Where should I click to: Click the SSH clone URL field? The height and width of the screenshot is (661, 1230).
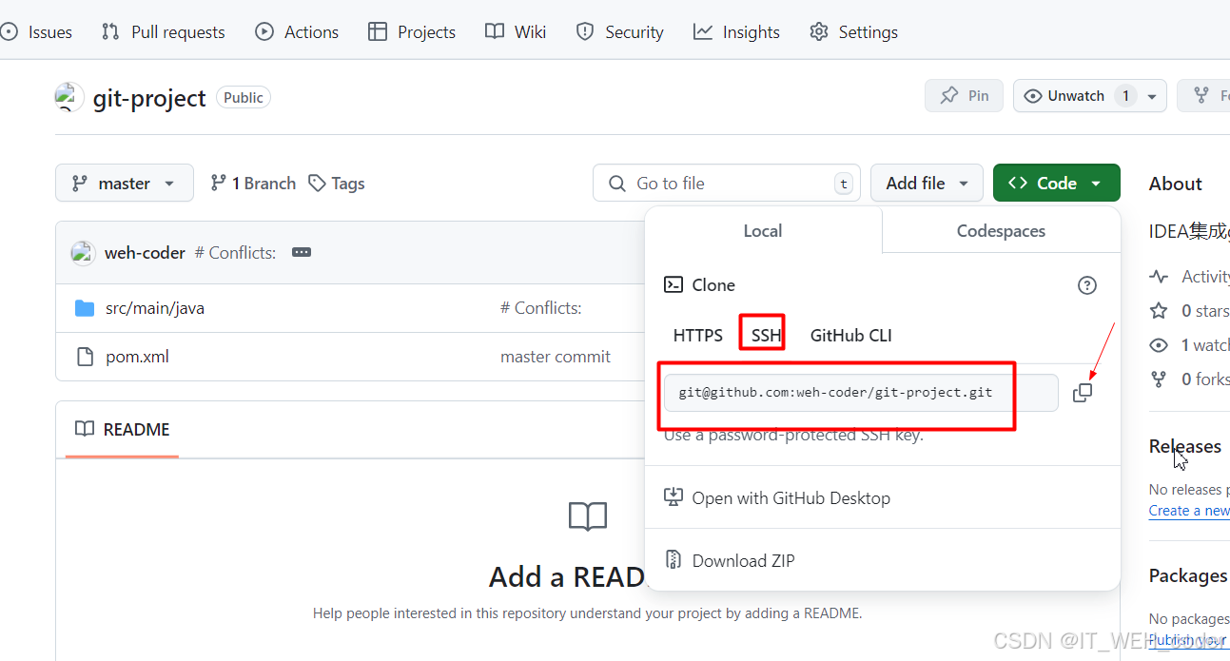[861, 392]
